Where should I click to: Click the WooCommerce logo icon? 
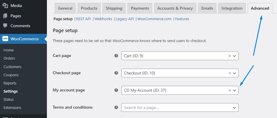pos(5,39)
